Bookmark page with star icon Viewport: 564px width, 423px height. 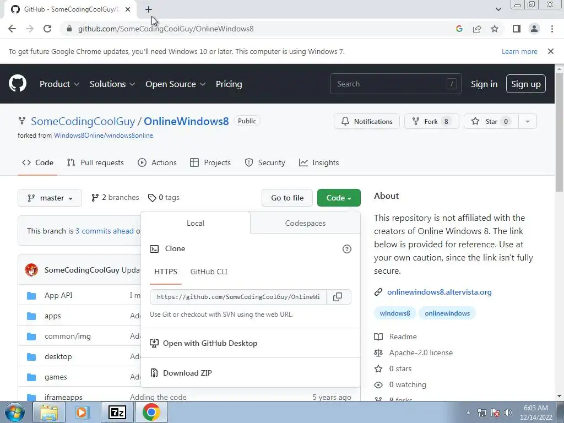click(x=495, y=29)
